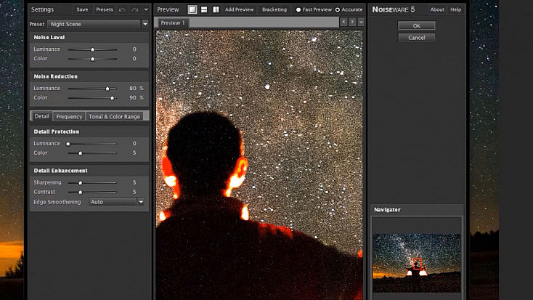The width and height of the screenshot is (533, 300).
Task: Confirm with the OK button
Action: [416, 25]
